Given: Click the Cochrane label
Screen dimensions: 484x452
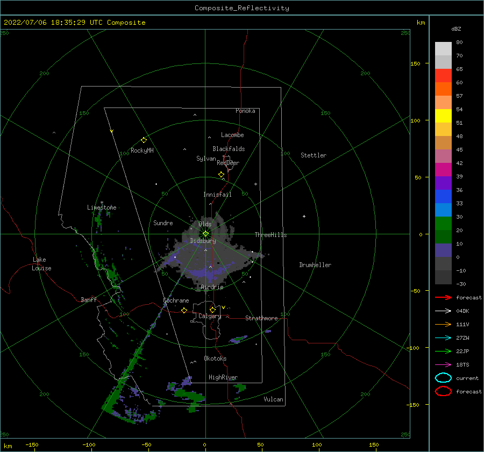Looking at the screenshot, I should coord(176,300).
